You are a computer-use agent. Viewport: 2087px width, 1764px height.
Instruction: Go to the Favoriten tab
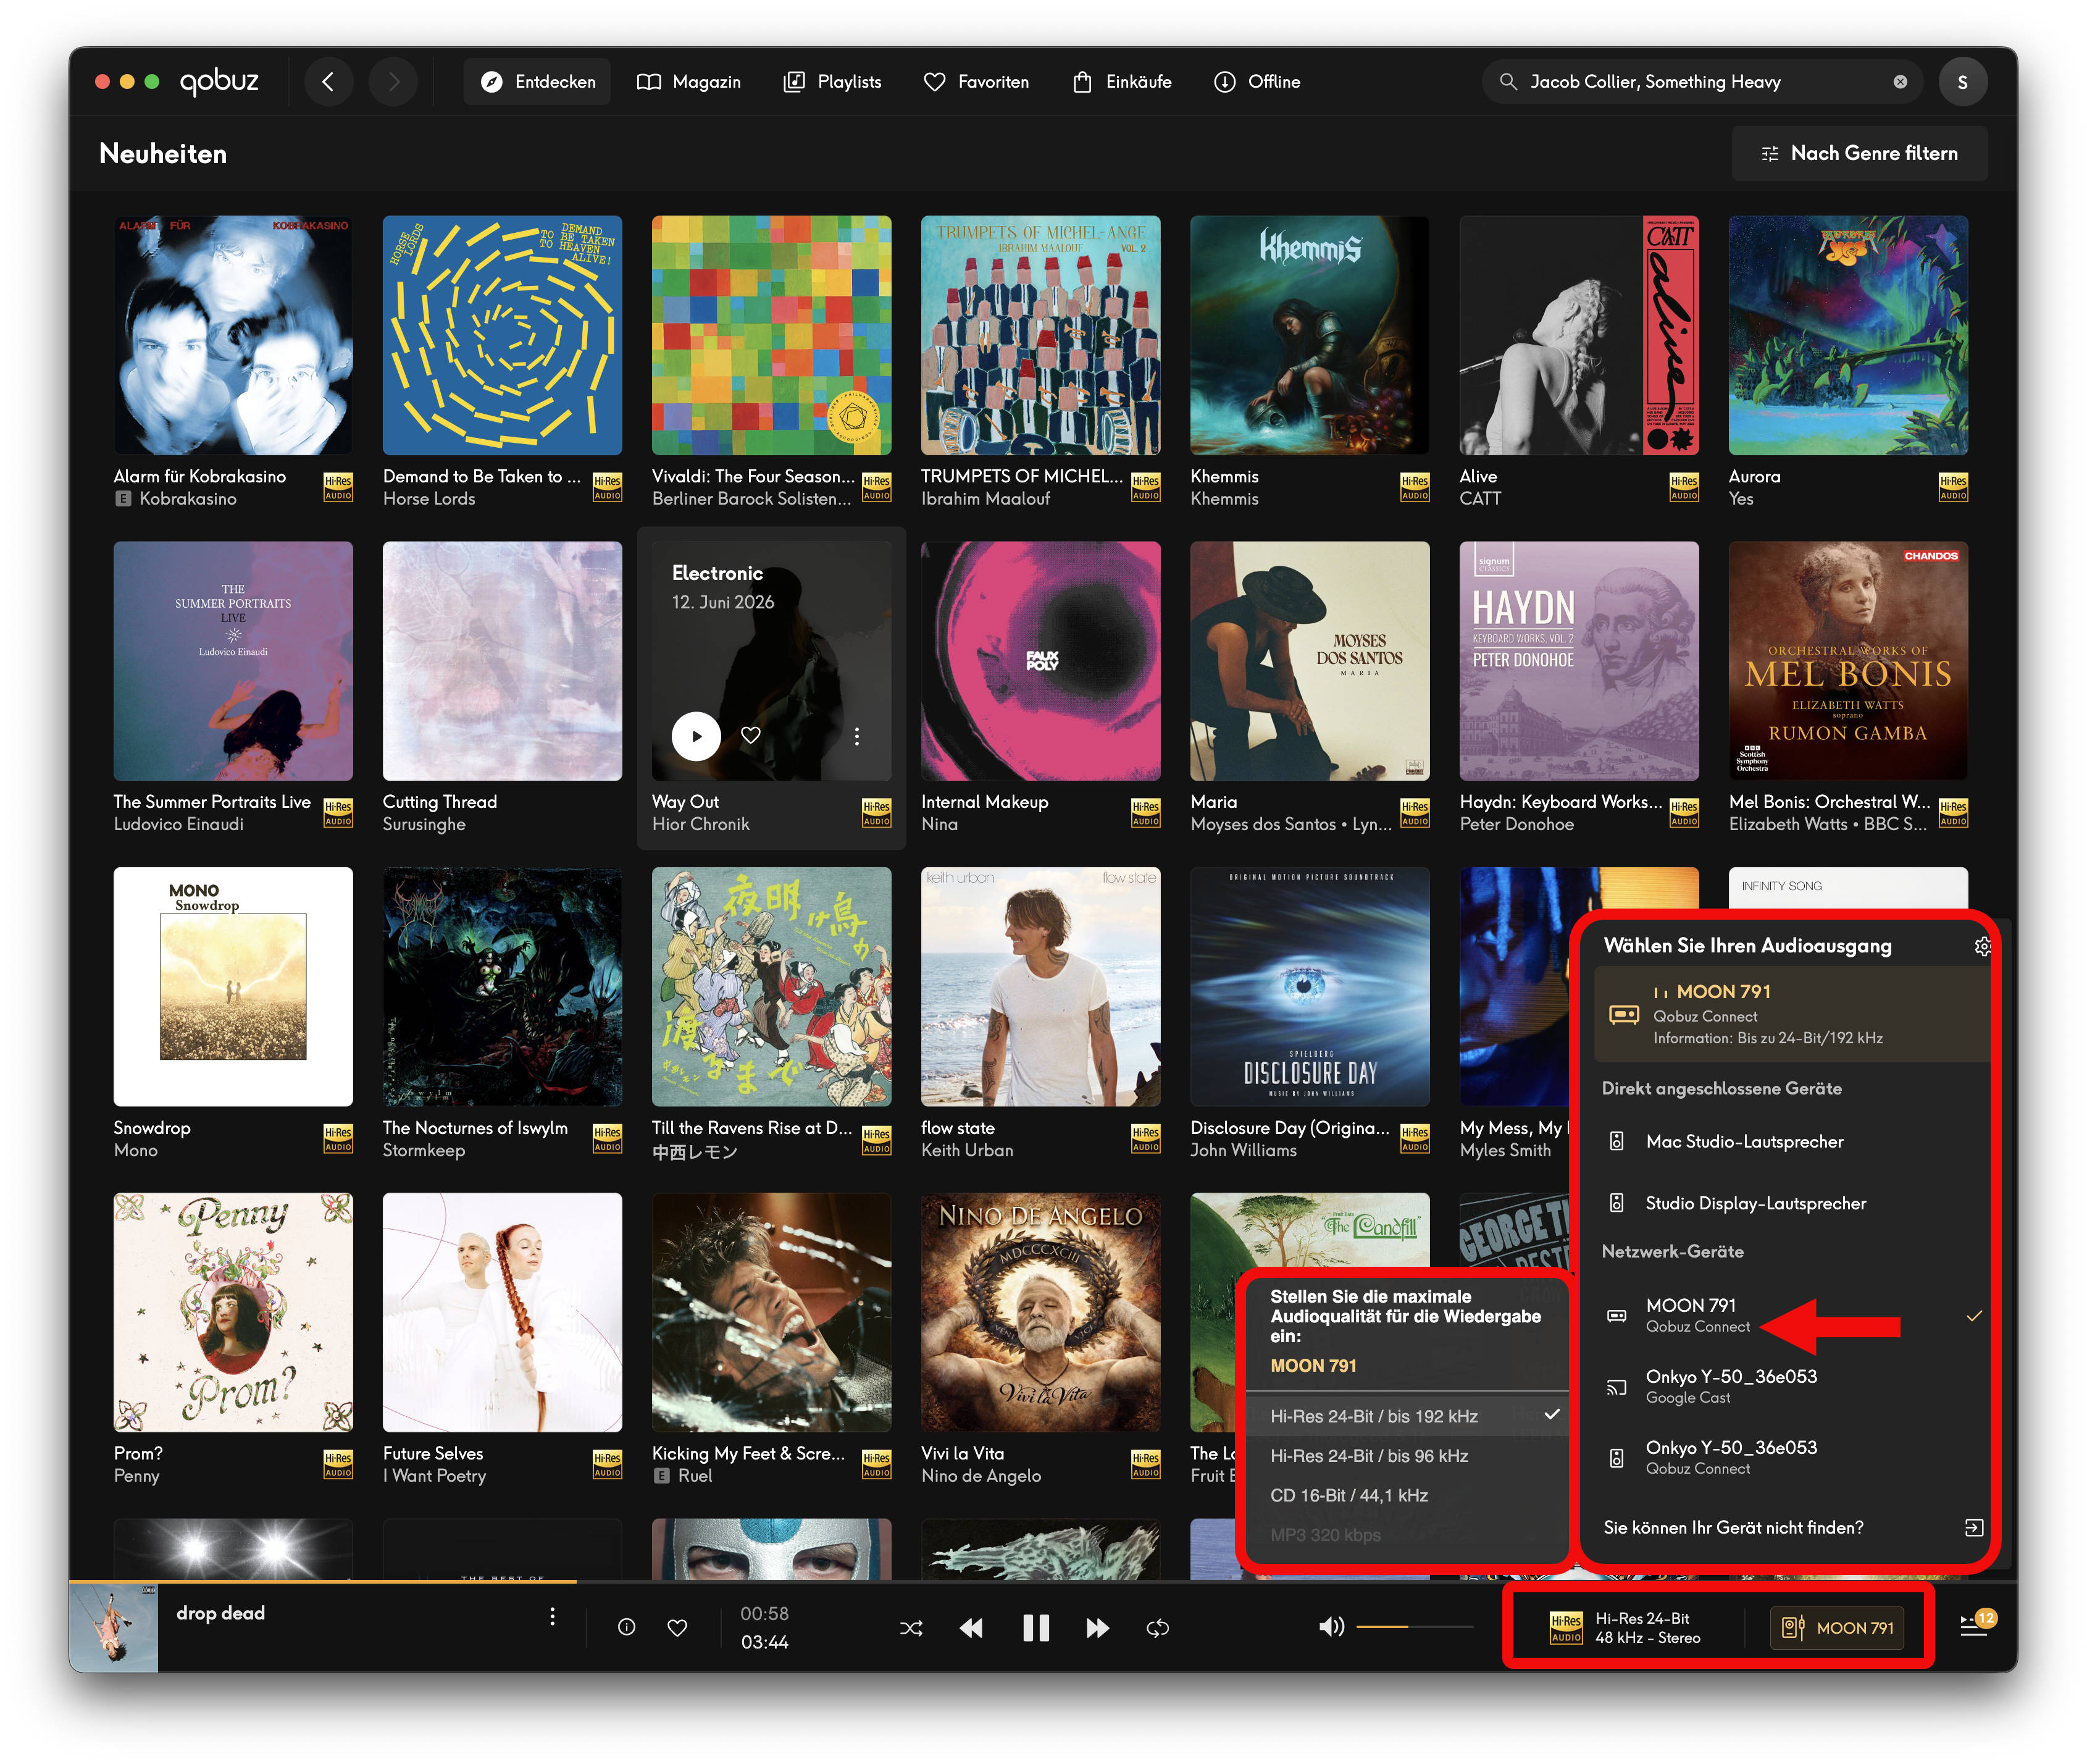coord(977,82)
